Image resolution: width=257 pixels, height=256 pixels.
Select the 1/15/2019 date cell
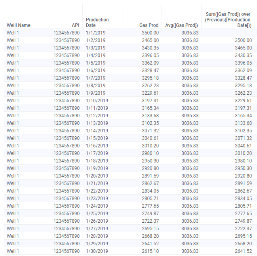(97, 138)
